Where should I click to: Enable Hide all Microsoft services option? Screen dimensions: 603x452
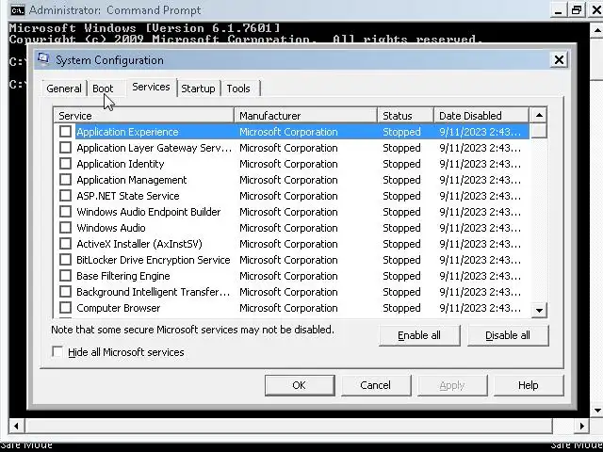tap(57, 351)
